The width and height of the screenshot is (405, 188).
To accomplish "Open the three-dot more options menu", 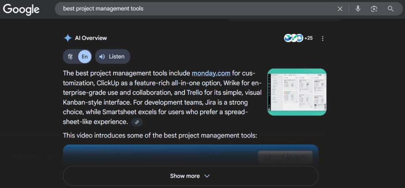I will [x=323, y=38].
